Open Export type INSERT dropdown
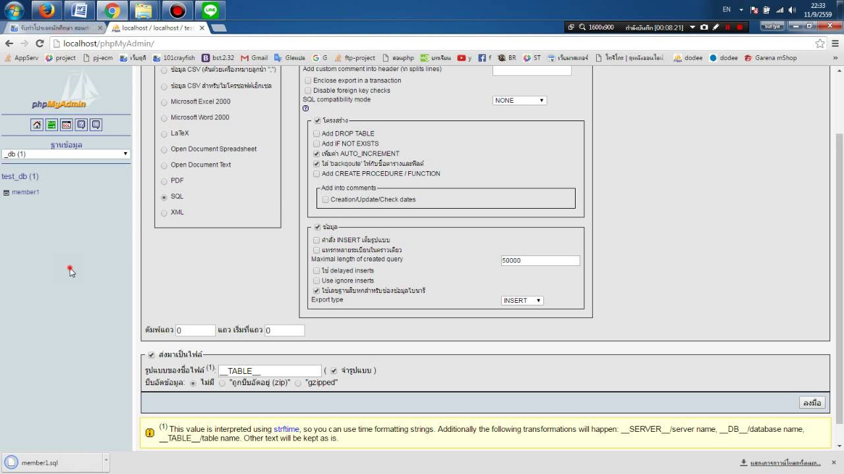 [522, 300]
